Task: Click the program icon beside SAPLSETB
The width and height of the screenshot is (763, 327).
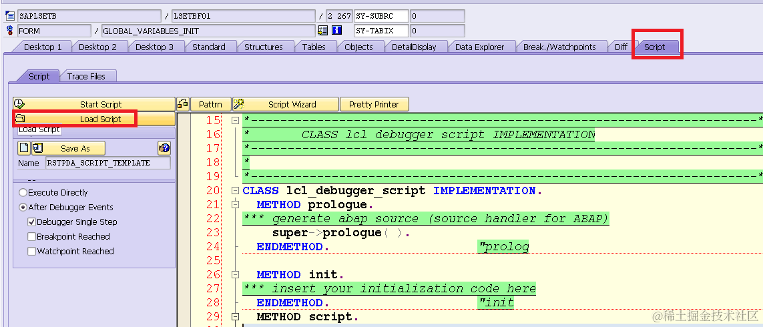Action: coord(9,16)
